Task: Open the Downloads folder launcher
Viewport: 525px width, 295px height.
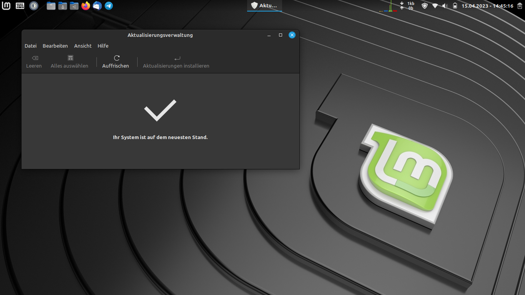Action: click(x=63, y=6)
